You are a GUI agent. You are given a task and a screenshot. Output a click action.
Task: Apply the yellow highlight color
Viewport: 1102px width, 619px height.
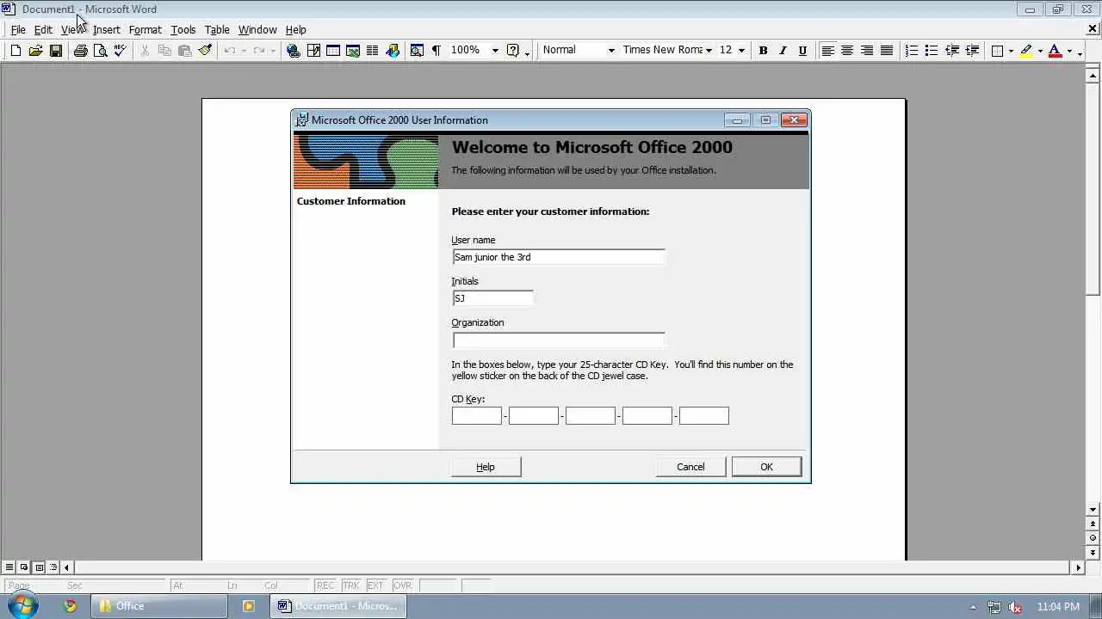click(x=1026, y=51)
